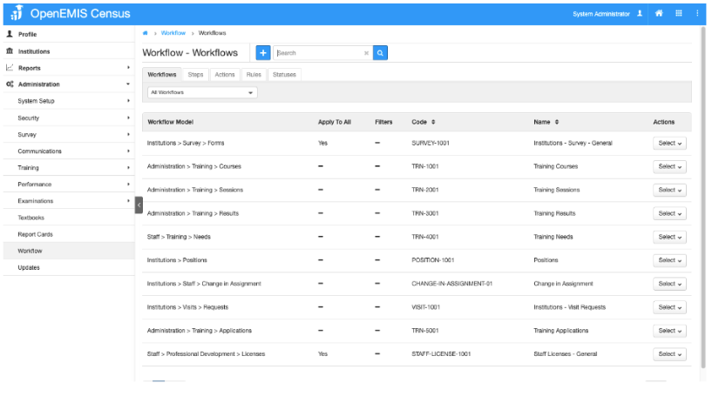Expand the Reports menu arrow
Image resolution: width=712 pixels, height=403 pixels.
128,68
